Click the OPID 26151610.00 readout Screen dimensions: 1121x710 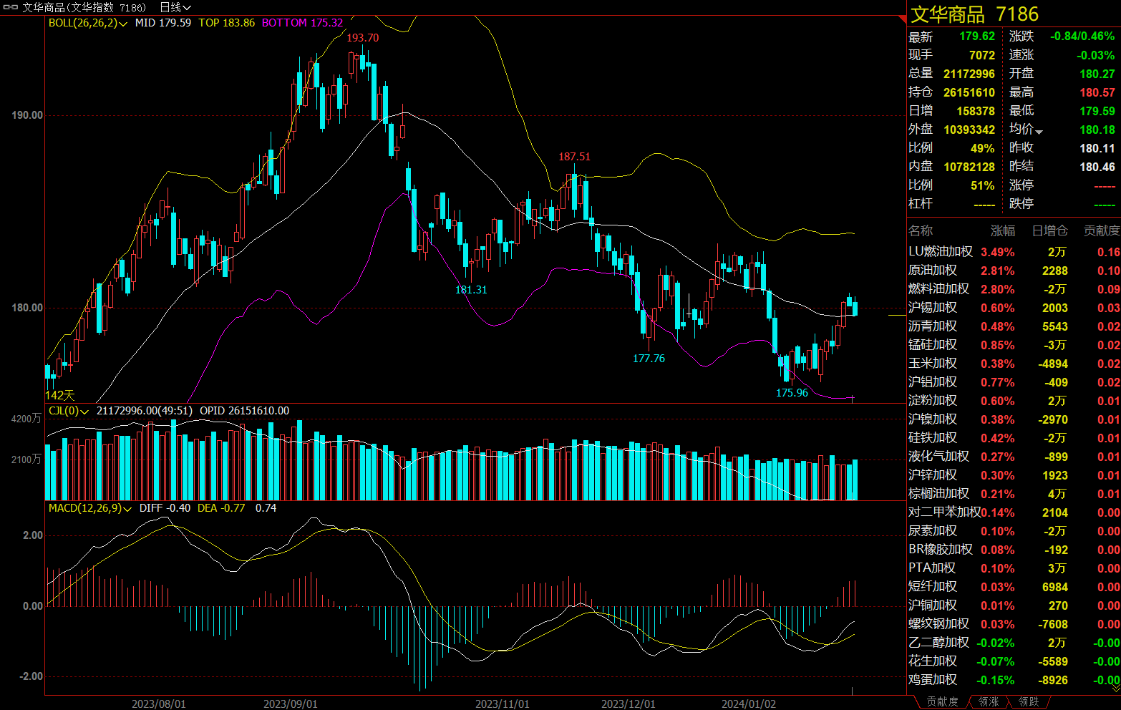[245, 411]
